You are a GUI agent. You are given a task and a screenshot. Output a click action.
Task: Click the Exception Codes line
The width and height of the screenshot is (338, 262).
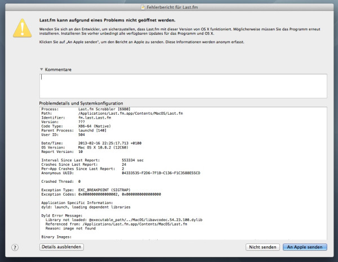coord(101,194)
